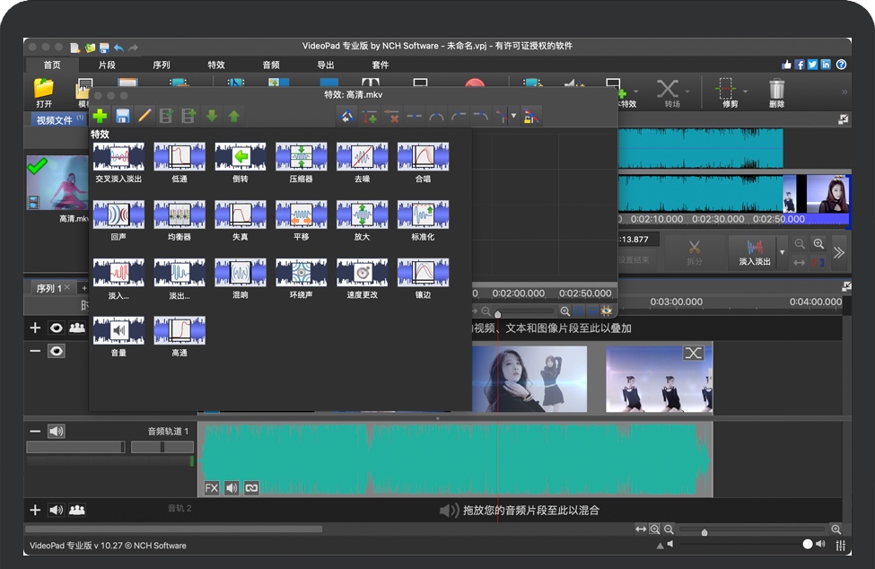Mute 音频轨道 1 speaker icon
The image size is (875, 569).
(x=57, y=431)
